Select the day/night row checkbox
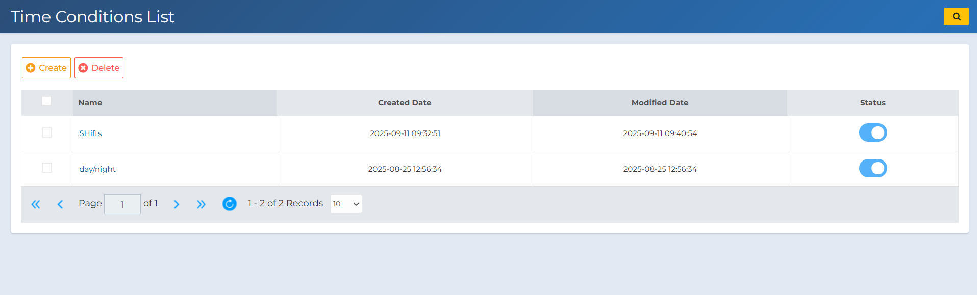977x295 pixels. (47, 168)
